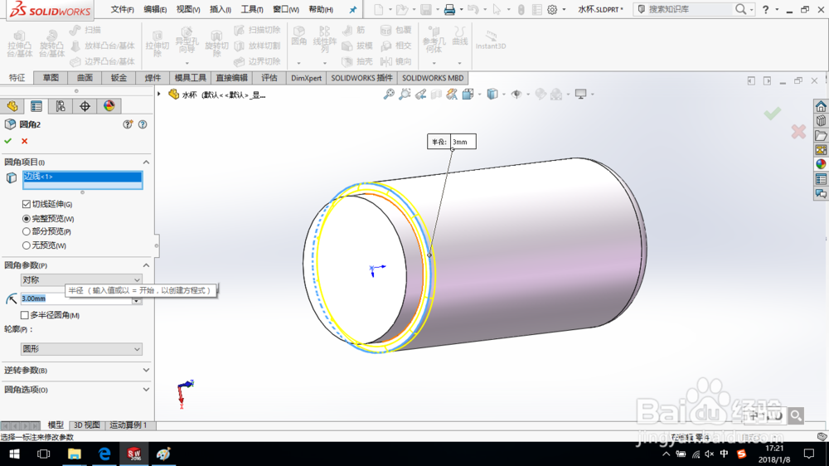
Task: Open the Windows Start button
Action: click(14, 454)
